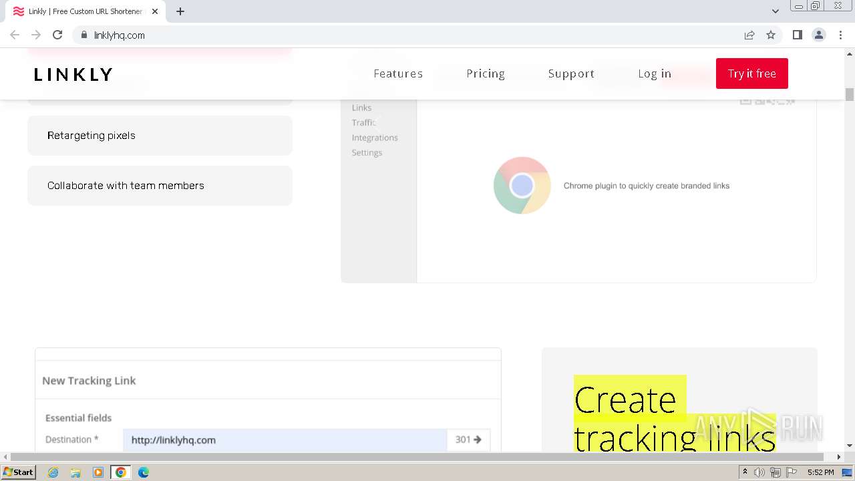The width and height of the screenshot is (855, 481).
Task: Select the Linkly Free Custom URL Shortener tab
Action: (85, 11)
